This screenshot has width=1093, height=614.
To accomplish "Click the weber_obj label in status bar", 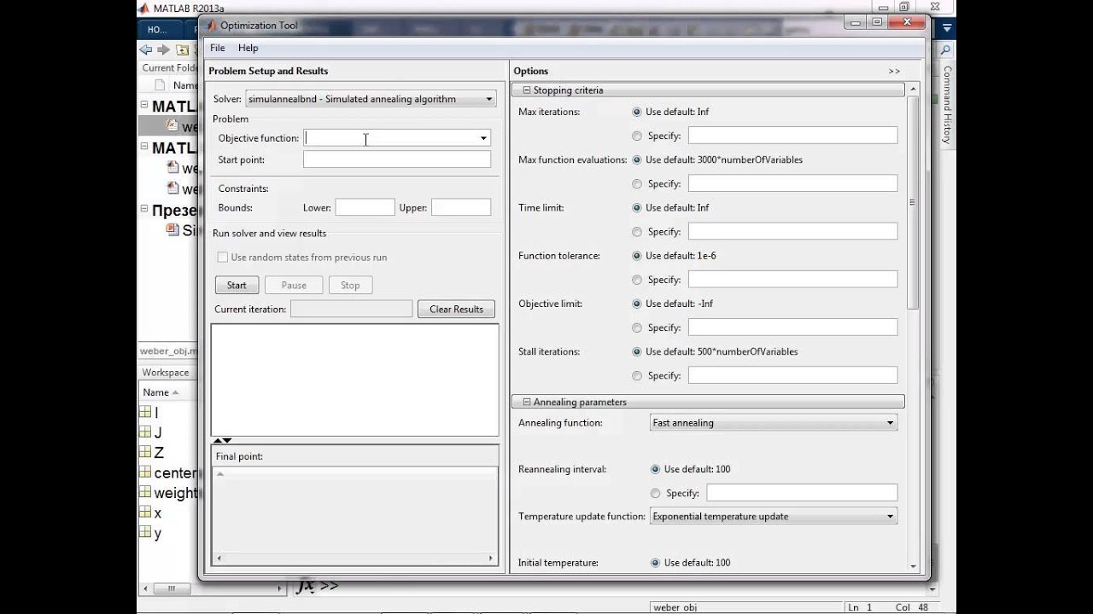I will click(x=675, y=608).
